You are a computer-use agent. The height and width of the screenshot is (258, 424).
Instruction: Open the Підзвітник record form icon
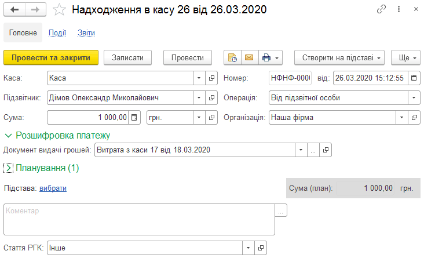click(x=211, y=98)
